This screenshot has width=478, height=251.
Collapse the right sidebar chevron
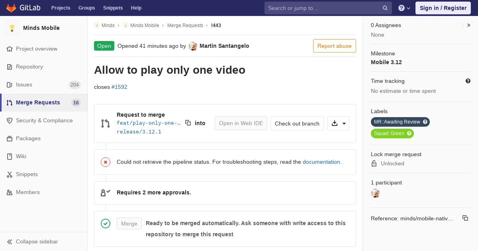(469, 25)
